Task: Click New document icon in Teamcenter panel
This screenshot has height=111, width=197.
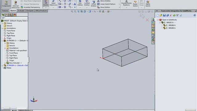Action: point(158,15)
